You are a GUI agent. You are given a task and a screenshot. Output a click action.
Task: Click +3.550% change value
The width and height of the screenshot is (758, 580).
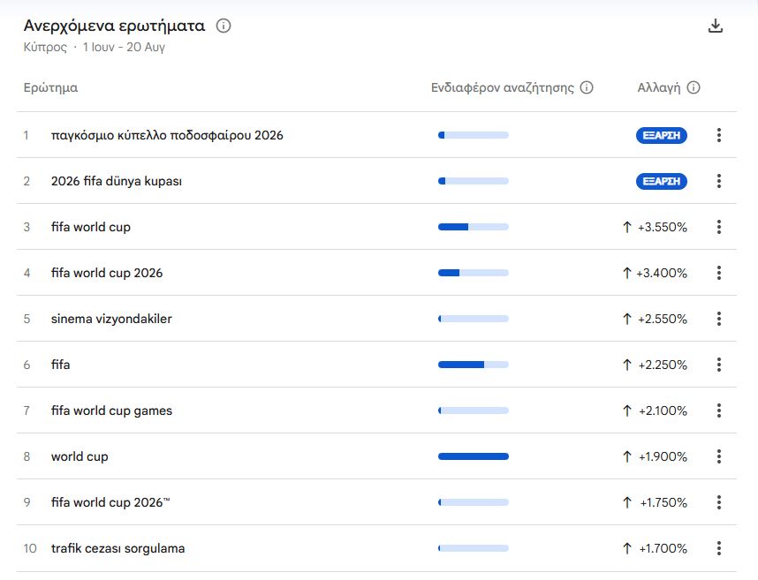pyautogui.click(x=663, y=227)
